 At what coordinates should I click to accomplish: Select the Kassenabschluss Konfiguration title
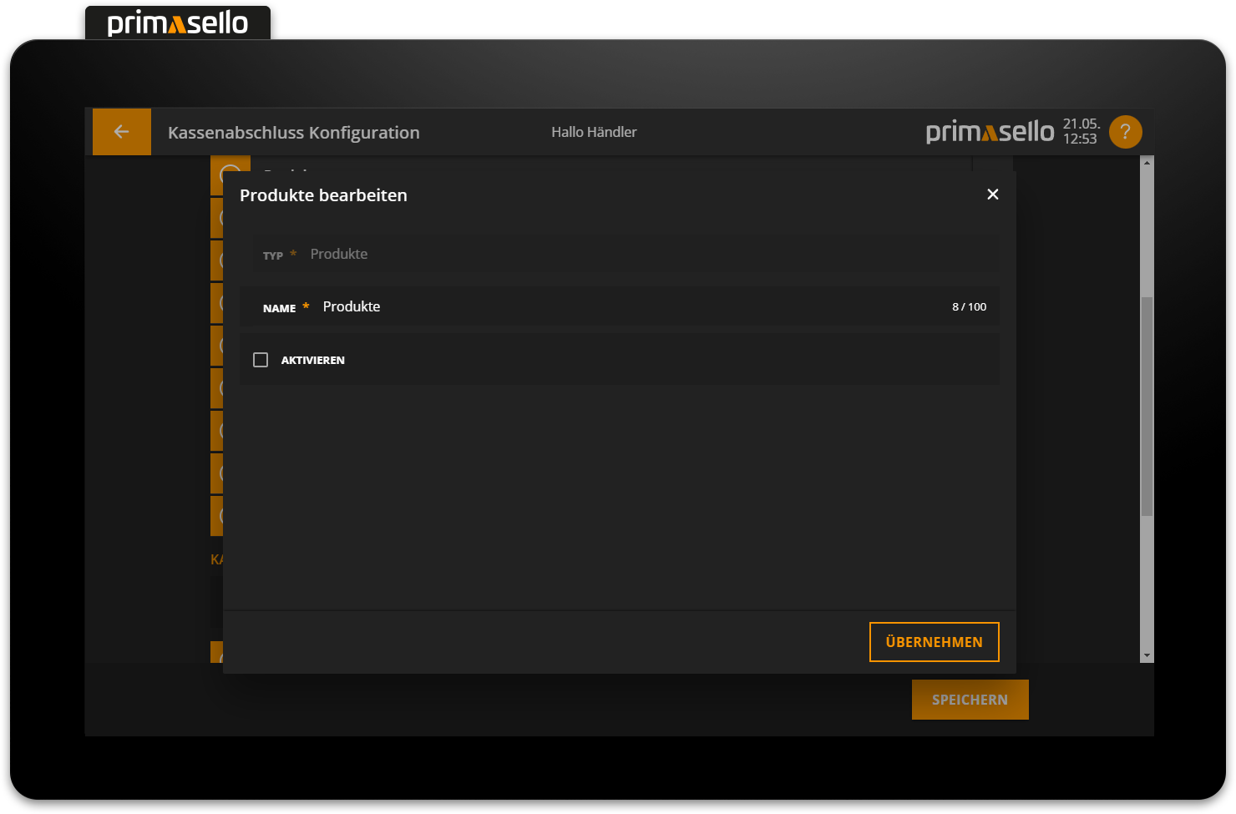[294, 132]
